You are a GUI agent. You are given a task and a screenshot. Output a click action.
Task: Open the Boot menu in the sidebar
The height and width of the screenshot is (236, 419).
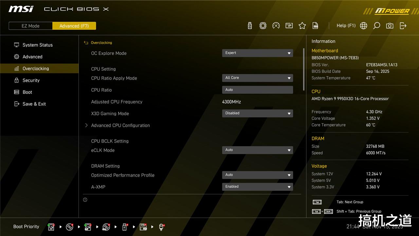(x=39, y=92)
